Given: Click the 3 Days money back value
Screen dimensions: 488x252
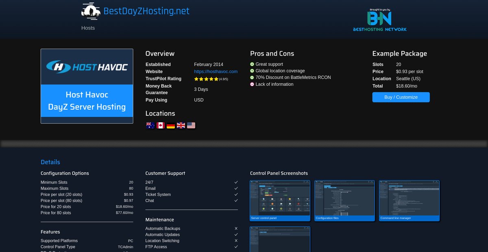Looking at the screenshot, I should (x=201, y=89).
